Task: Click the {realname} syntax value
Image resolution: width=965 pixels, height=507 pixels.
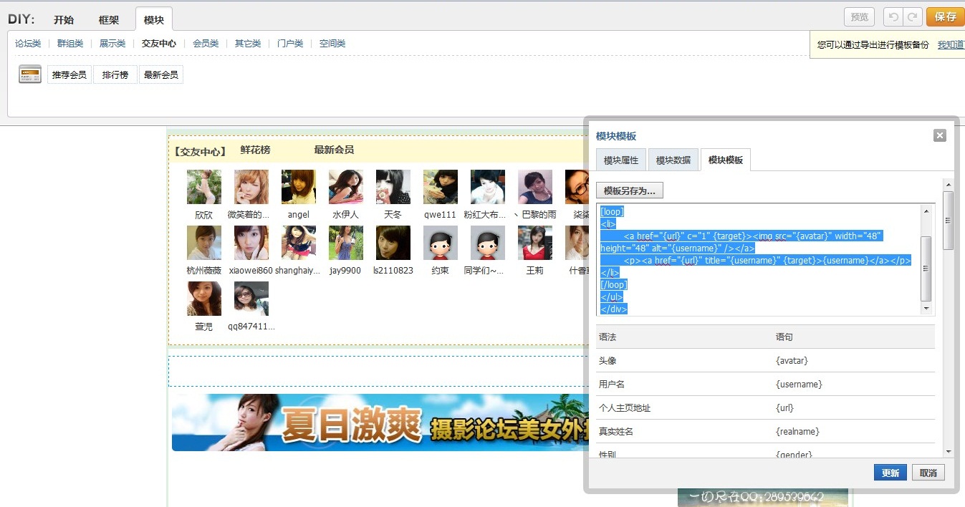Action: 797,432
